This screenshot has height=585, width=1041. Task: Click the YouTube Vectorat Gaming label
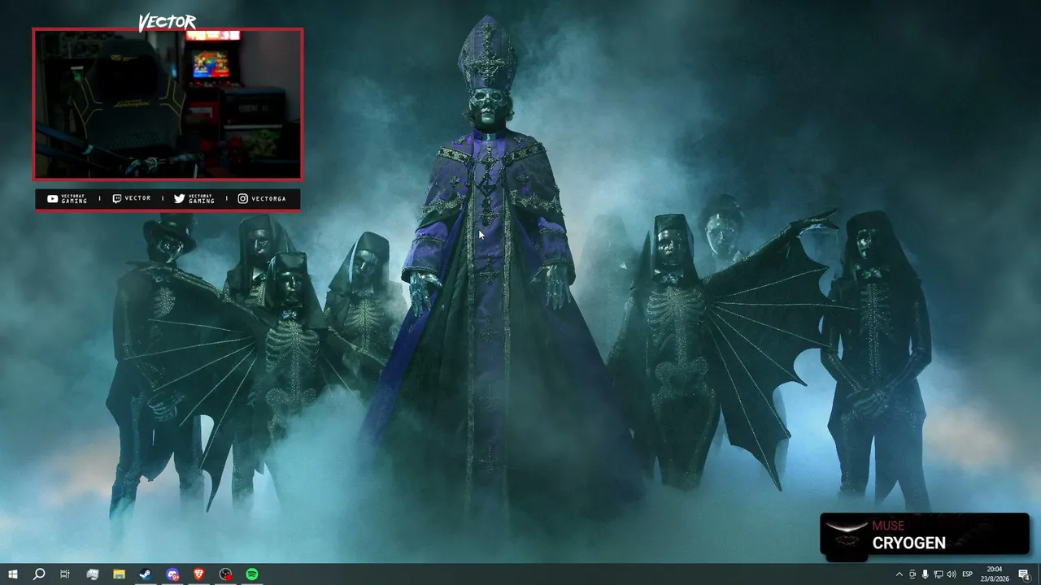click(x=68, y=198)
